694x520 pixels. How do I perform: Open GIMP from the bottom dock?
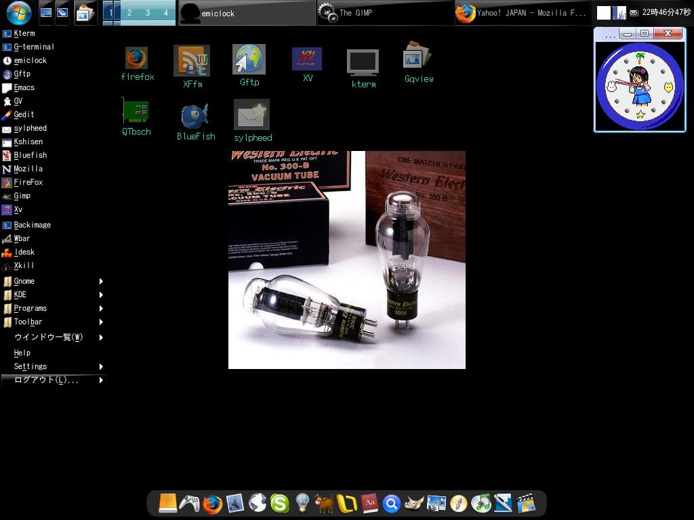415,503
